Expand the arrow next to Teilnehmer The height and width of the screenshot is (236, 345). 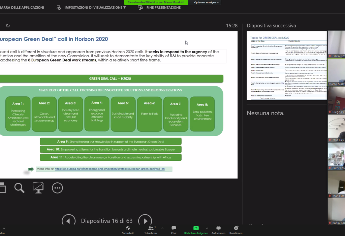point(162,228)
